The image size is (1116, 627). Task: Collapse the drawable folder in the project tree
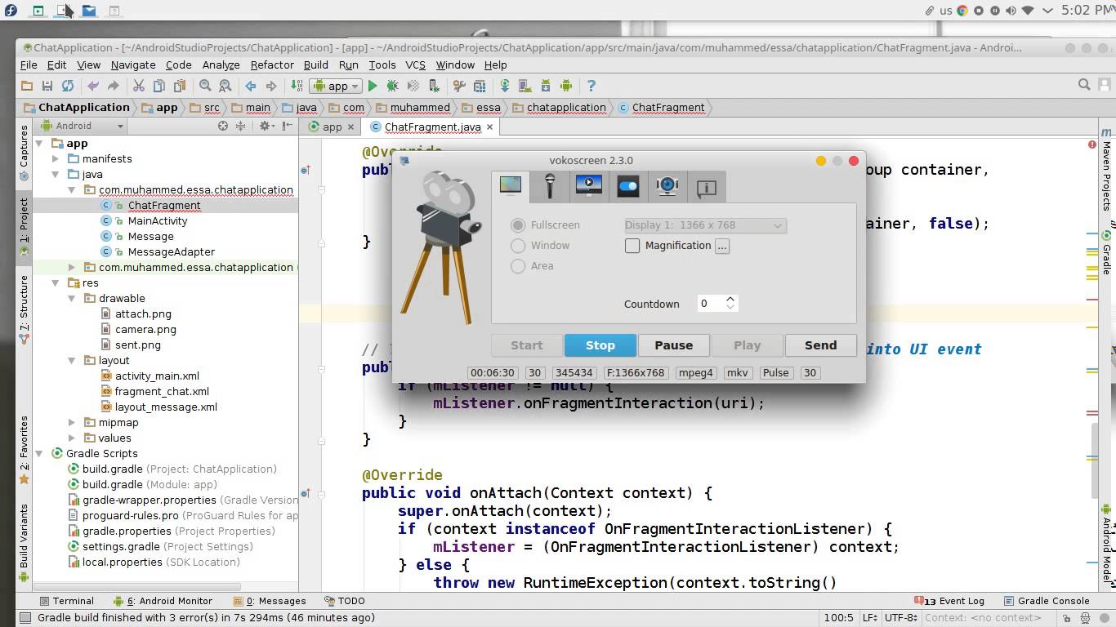72,298
